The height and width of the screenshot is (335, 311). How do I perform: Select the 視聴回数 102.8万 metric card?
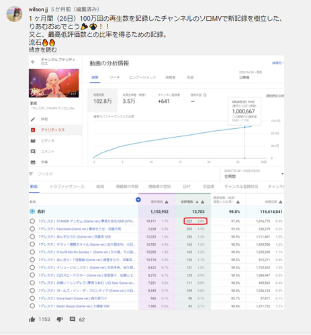pyautogui.click(x=103, y=100)
